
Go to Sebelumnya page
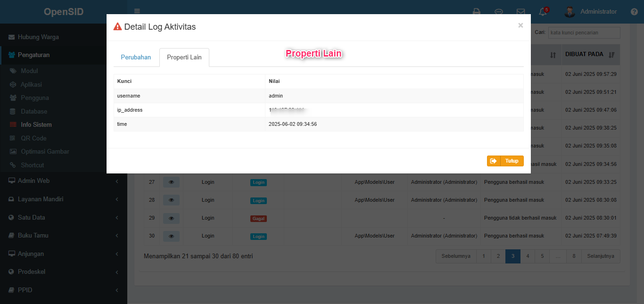456,256
